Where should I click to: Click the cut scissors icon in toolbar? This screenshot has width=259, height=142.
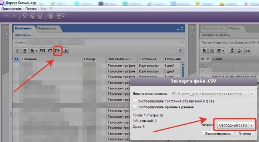click(25, 17)
